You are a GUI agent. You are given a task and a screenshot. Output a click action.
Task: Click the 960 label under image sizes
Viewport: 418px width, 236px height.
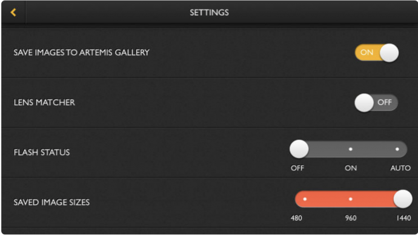(351, 218)
